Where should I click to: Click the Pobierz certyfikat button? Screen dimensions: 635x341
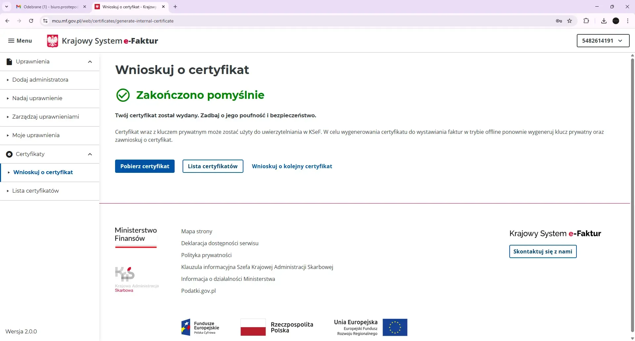point(145,166)
